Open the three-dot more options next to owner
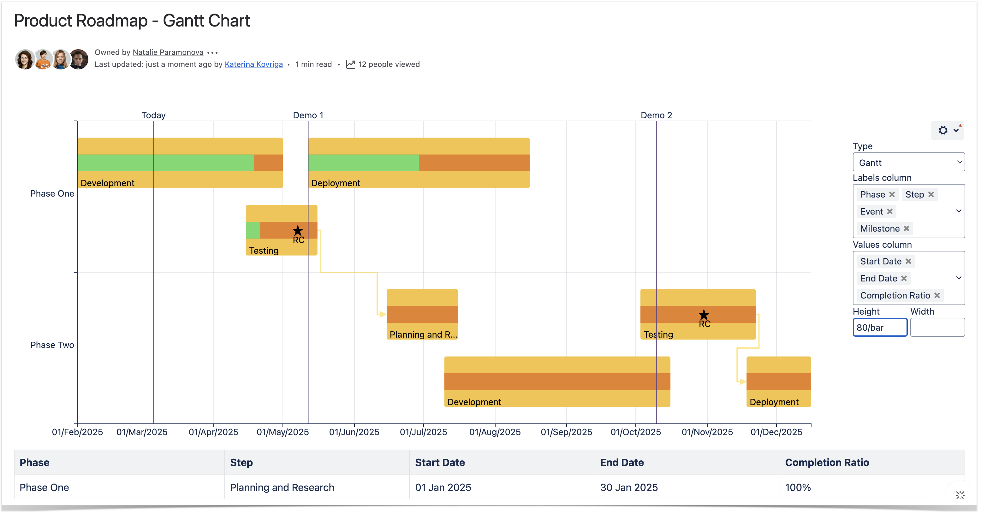 tap(212, 53)
